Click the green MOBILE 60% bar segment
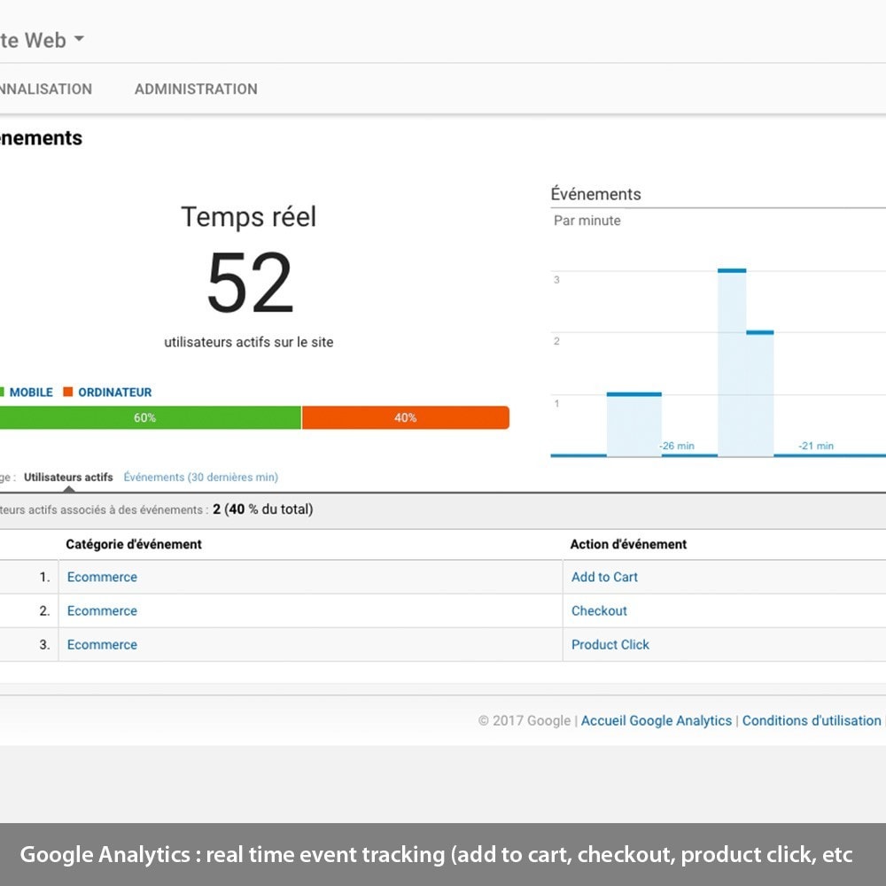The height and width of the screenshot is (886, 886). (151, 417)
